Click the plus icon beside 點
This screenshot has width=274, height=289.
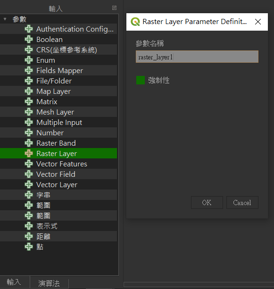pyautogui.click(x=29, y=247)
